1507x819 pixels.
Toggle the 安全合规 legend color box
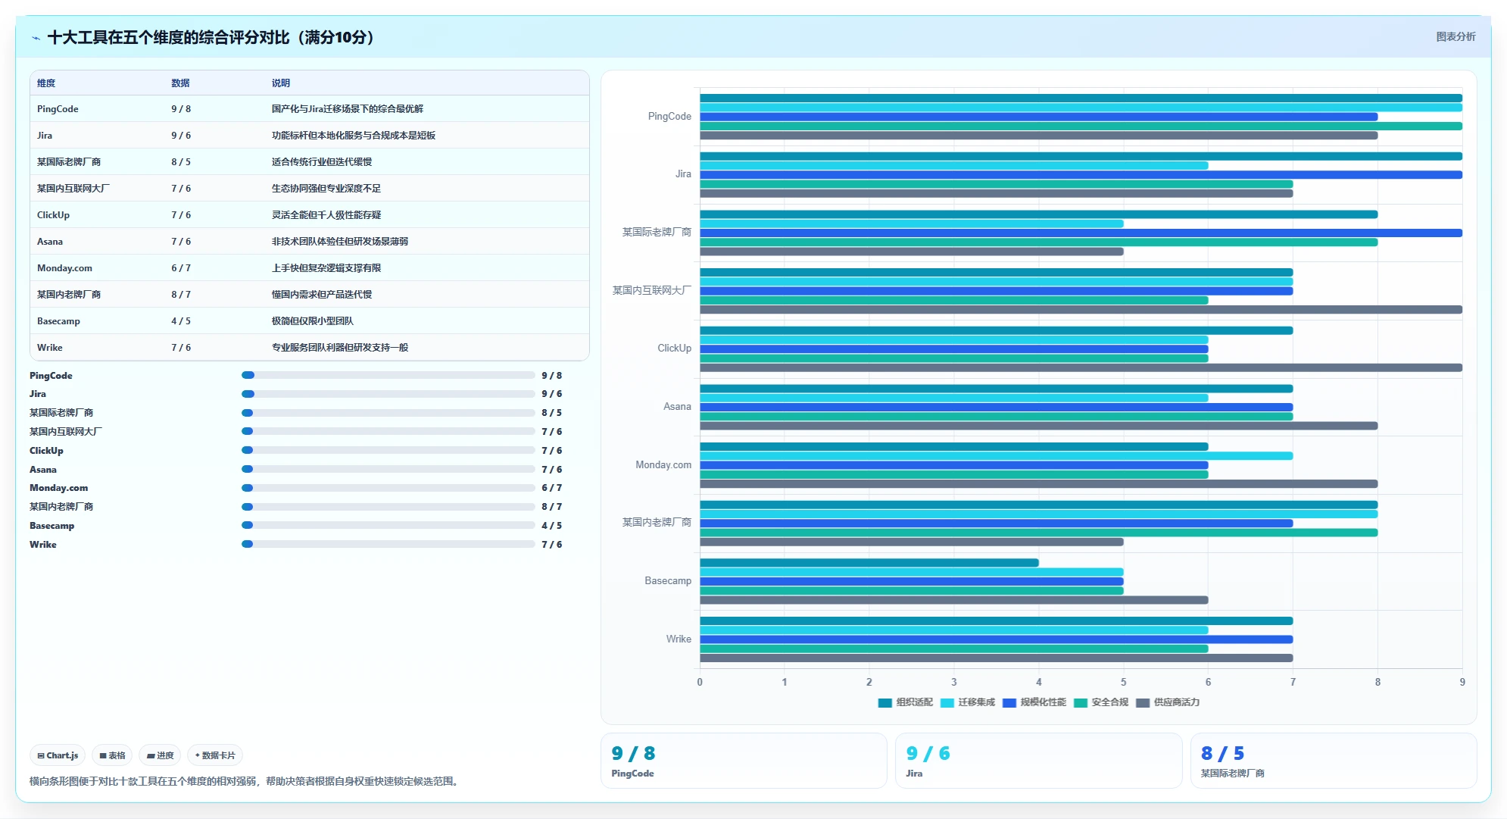(x=1080, y=703)
